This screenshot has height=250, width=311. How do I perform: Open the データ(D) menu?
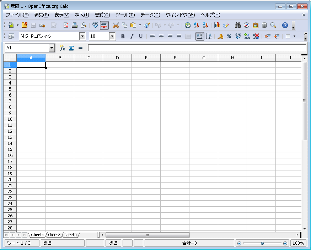coord(150,15)
